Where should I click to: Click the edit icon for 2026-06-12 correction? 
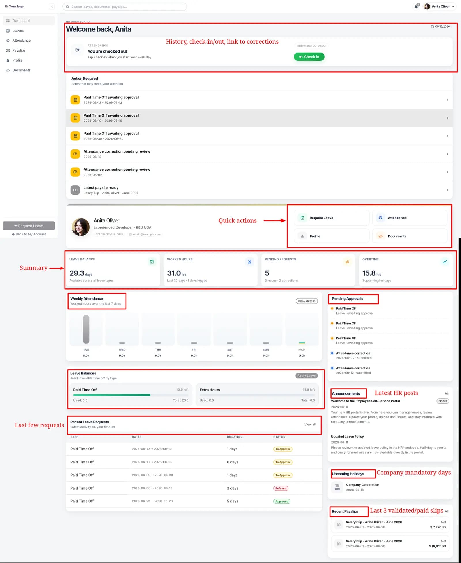[x=75, y=154]
